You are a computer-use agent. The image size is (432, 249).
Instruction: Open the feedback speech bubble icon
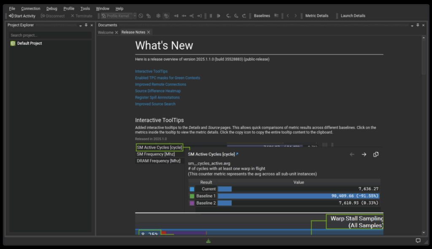point(418,241)
